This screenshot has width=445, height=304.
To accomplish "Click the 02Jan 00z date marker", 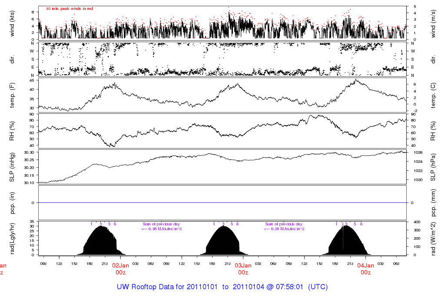I will (120, 269).
